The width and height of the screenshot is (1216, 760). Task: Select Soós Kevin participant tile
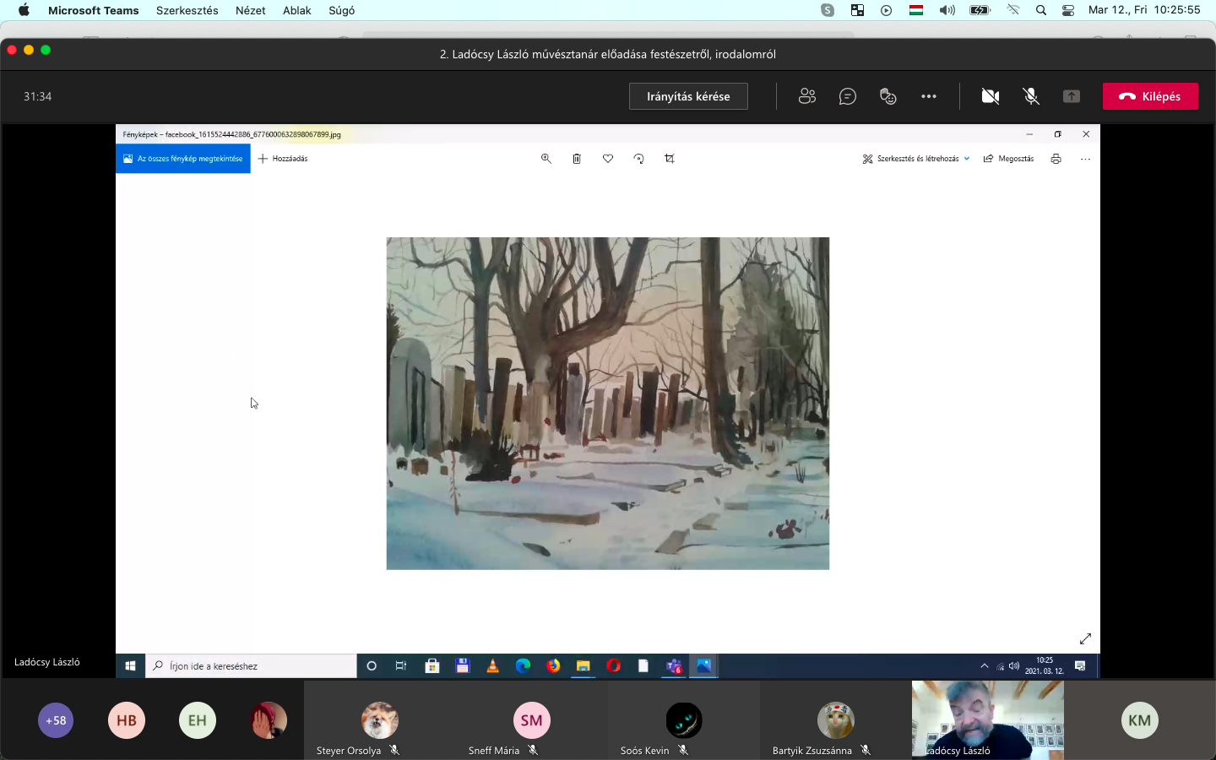[x=684, y=720]
